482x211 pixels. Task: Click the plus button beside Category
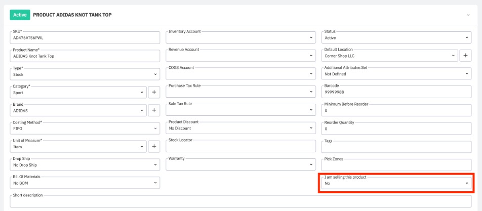click(154, 92)
